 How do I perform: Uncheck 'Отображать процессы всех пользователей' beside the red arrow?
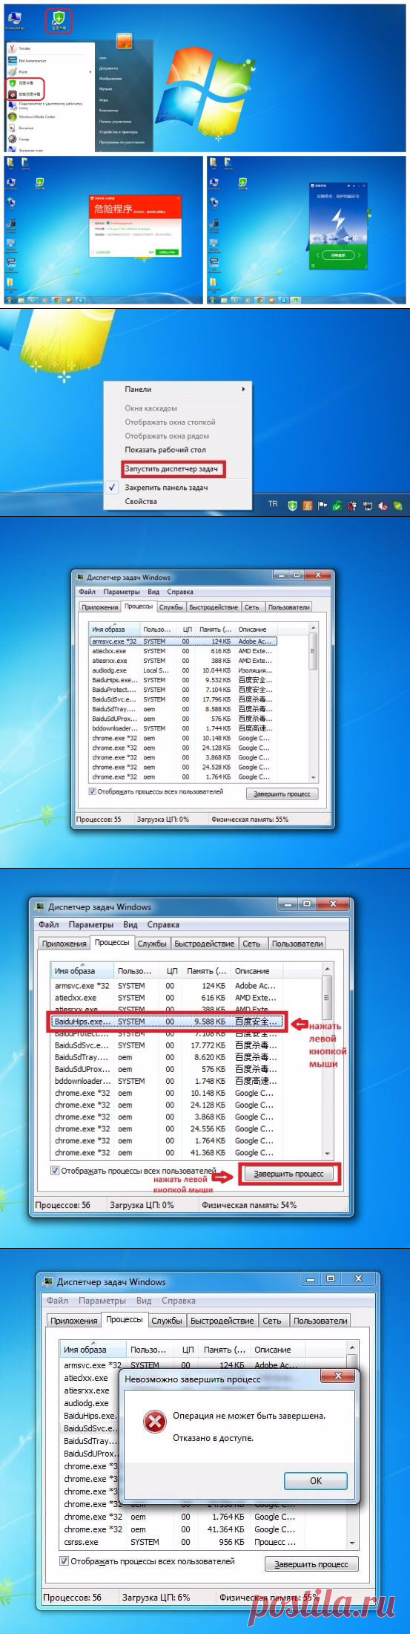click(55, 1171)
